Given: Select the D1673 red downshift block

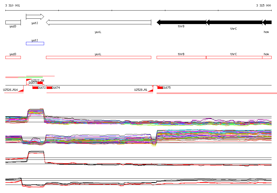Looking at the screenshot, I should click(x=40, y=83).
